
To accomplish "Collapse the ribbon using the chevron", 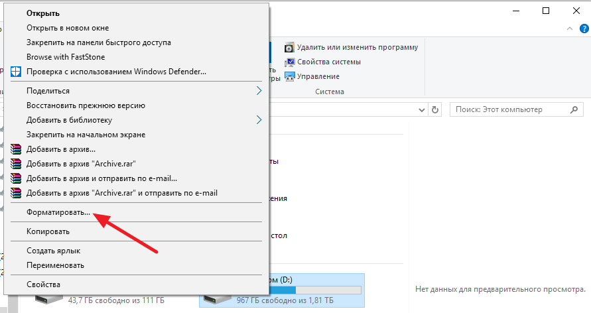I will click(x=570, y=30).
